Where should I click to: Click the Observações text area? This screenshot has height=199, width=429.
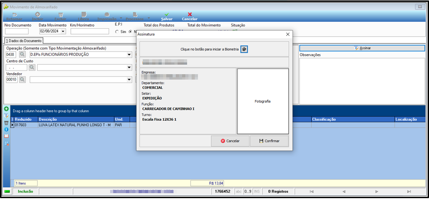[362, 81]
